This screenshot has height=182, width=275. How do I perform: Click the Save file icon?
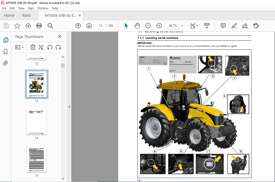pos(6,26)
